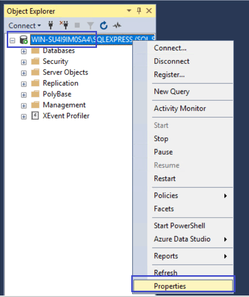Expand the Replication folder

click(x=24, y=84)
